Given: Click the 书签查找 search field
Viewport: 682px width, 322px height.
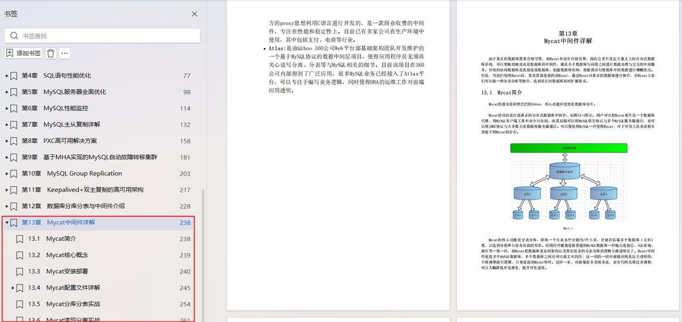Looking at the screenshot, I should (103, 36).
